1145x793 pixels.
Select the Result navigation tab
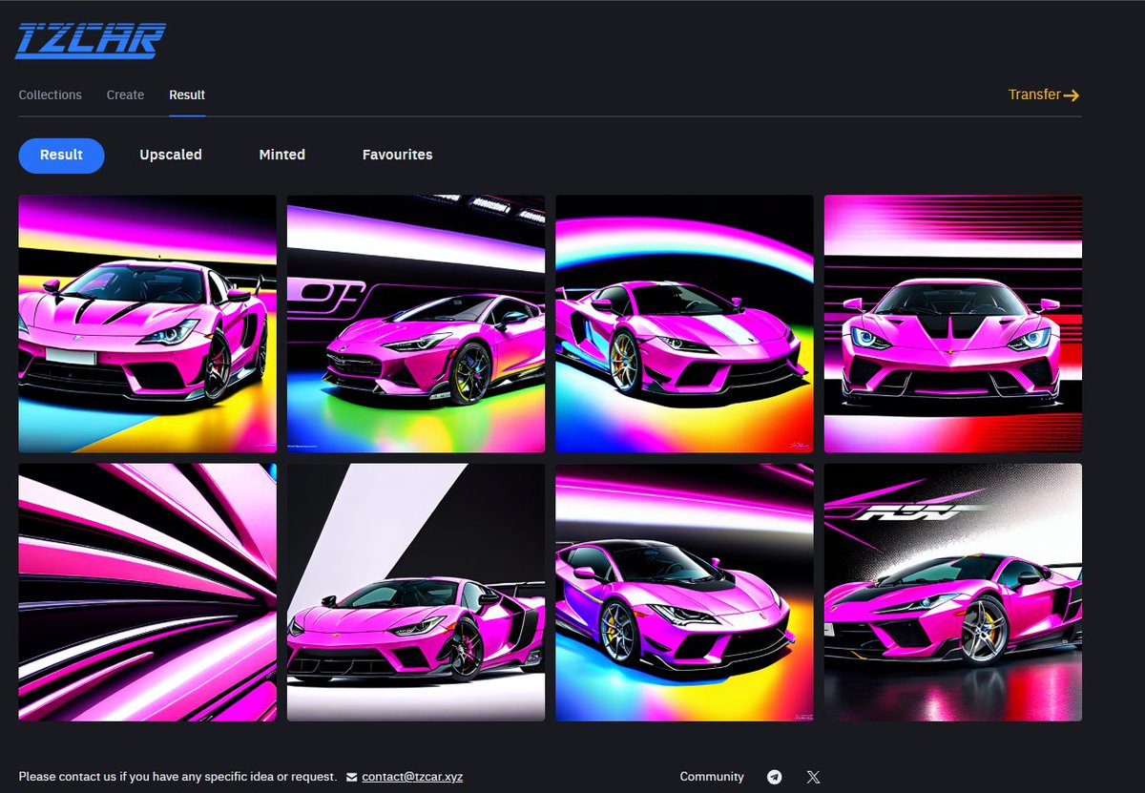click(x=187, y=94)
